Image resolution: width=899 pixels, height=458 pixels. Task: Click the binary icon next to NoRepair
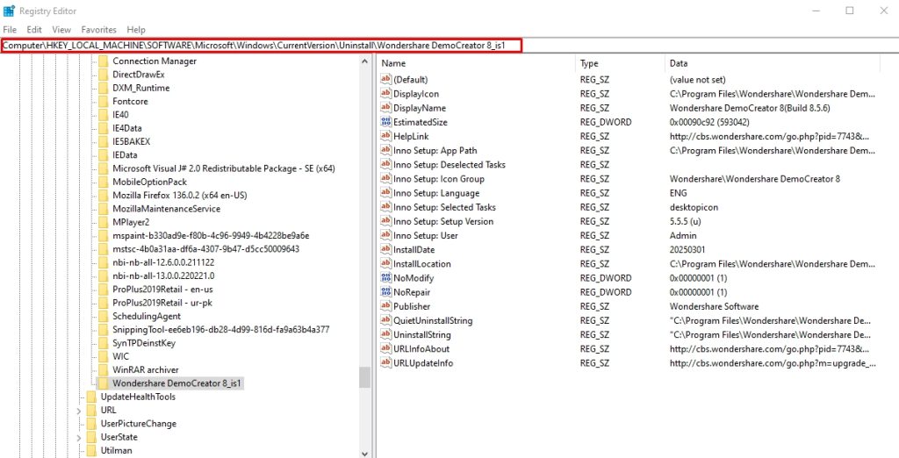(386, 292)
